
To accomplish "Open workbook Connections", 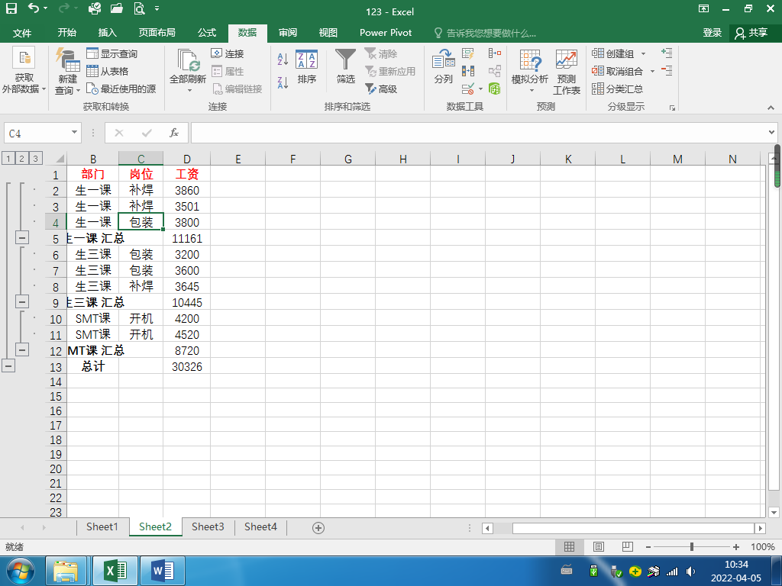I will [x=228, y=53].
